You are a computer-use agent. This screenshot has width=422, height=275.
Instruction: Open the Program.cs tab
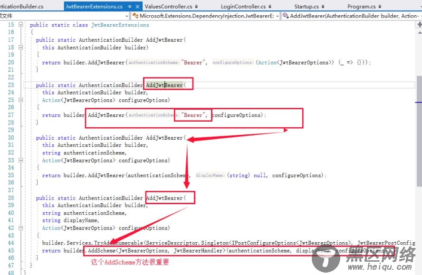pyautogui.click(x=362, y=7)
